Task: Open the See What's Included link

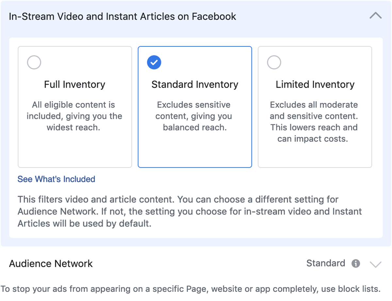Action: 56,179
